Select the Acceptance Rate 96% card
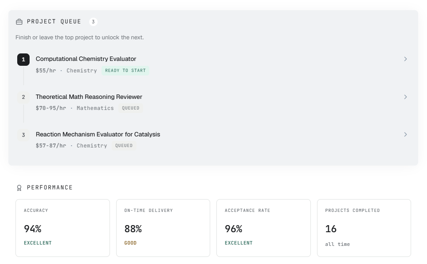 pyautogui.click(x=264, y=228)
